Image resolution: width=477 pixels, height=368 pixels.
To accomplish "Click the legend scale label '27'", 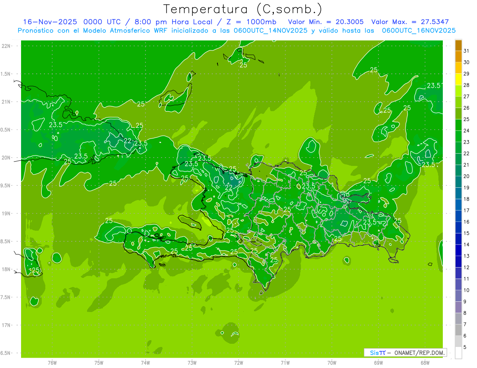I will point(466,96).
